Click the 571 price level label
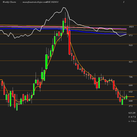This screenshot has width=137, height=137. (x=130, y=106)
